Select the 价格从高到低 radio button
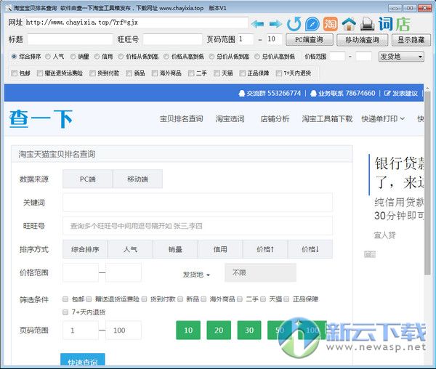 tap(166, 57)
